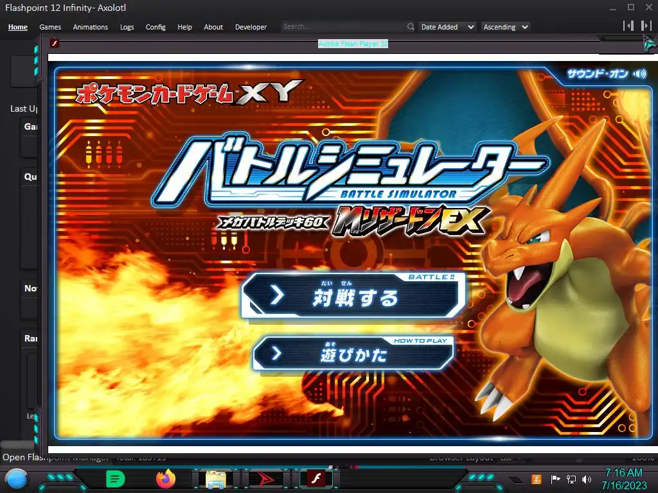This screenshot has width=658, height=493.
Task: Click the magnifier search icon
Action: click(411, 27)
